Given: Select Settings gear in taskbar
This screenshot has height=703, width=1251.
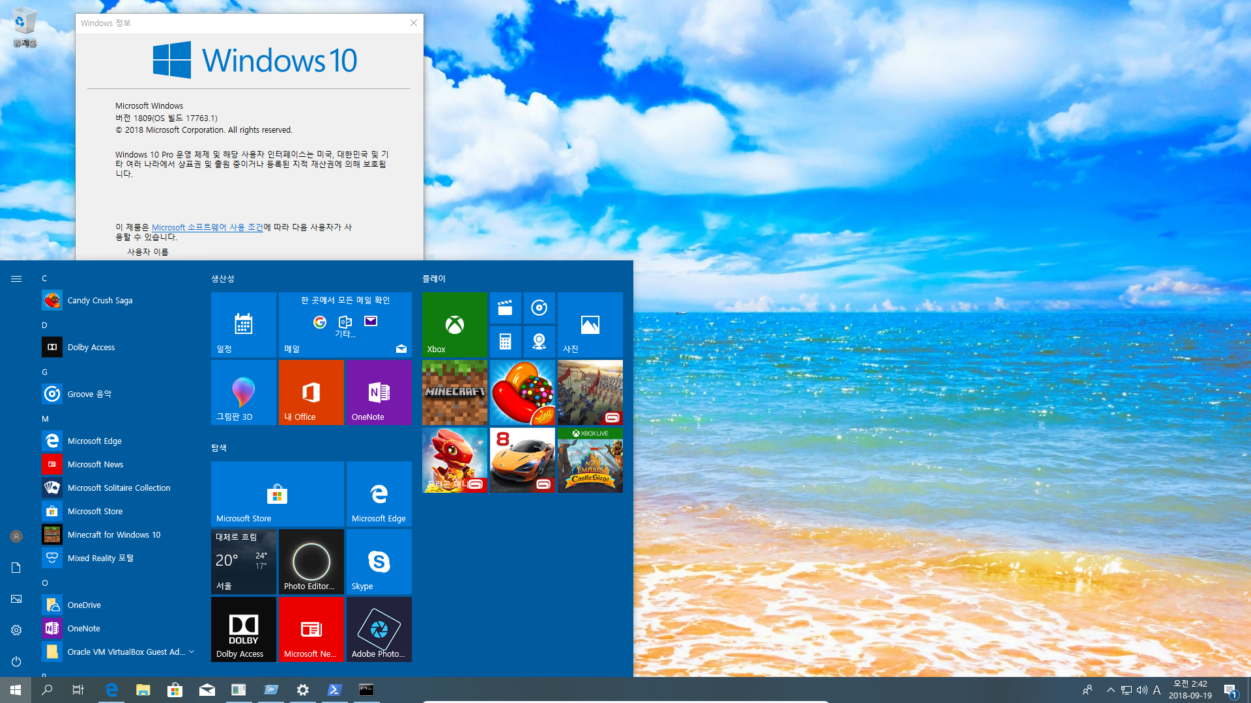Looking at the screenshot, I should (x=302, y=689).
